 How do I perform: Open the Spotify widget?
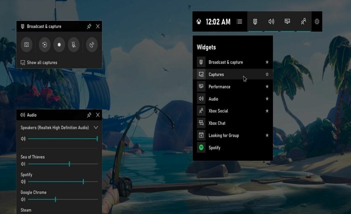click(x=214, y=148)
